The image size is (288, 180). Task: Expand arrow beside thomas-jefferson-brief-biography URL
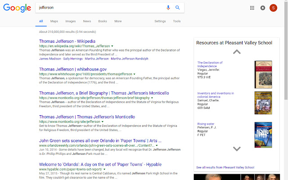(x=152, y=98)
